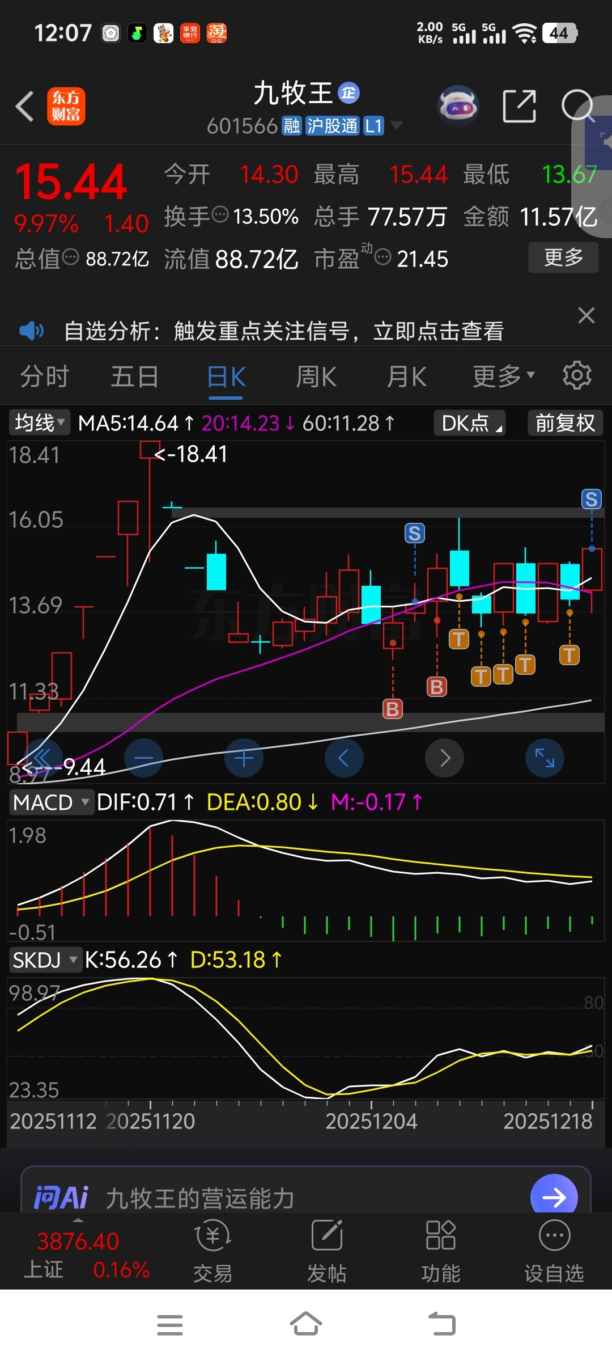This screenshot has height=1361, width=612.
Task: Tap the 20251204 date label
Action: coord(371,1121)
